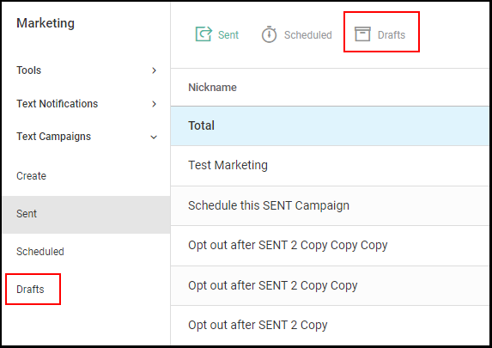Click the Scheduled stopwatch icon

coord(269,34)
